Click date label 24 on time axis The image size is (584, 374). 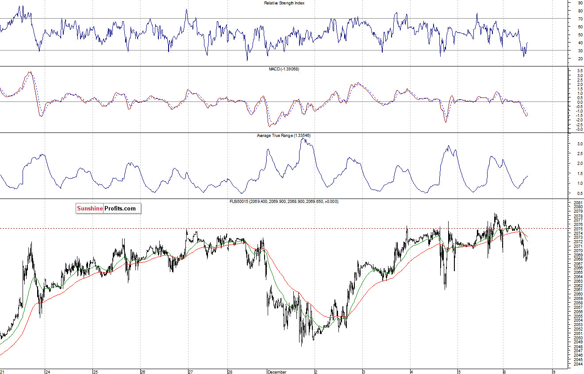pos(47,371)
